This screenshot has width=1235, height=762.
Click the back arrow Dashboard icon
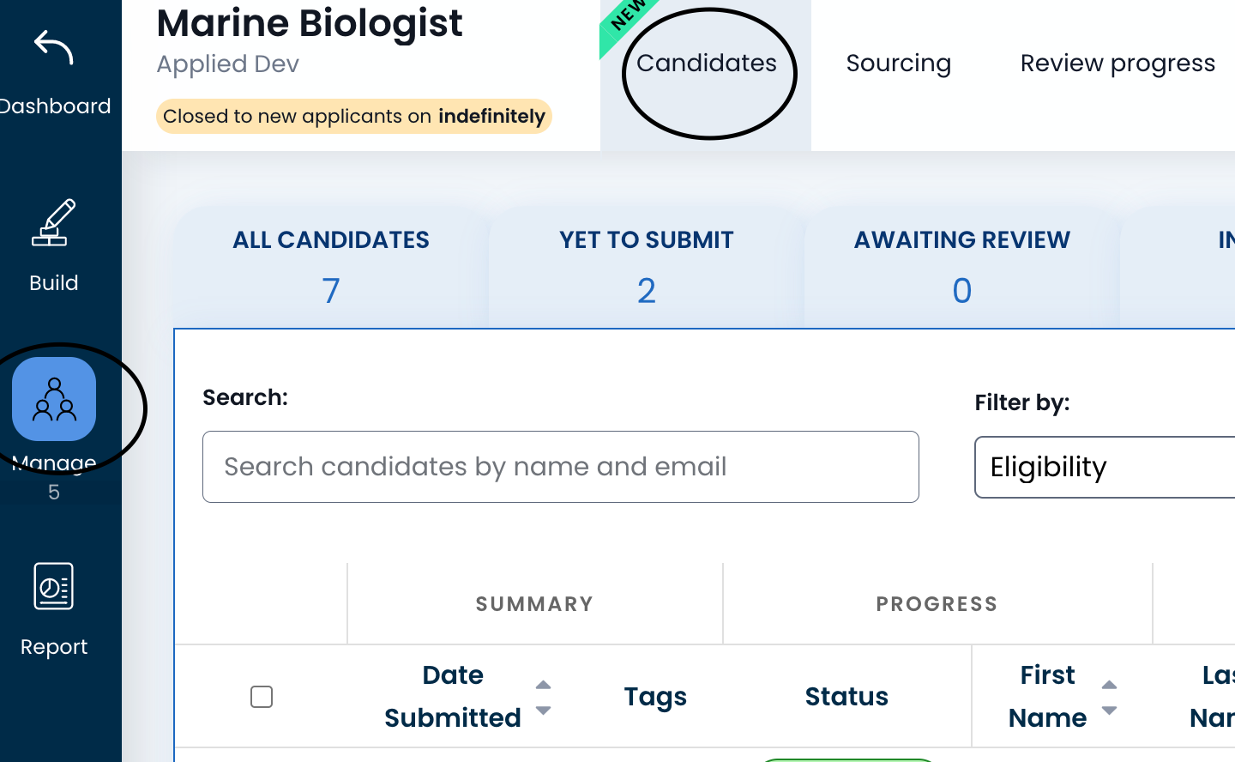coord(53,47)
